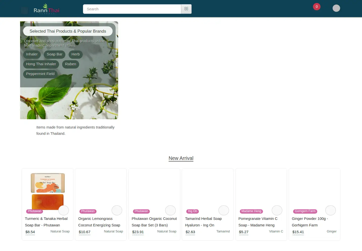Click Phutawan badge on Turmeric & Tanaka card

(x=34, y=211)
